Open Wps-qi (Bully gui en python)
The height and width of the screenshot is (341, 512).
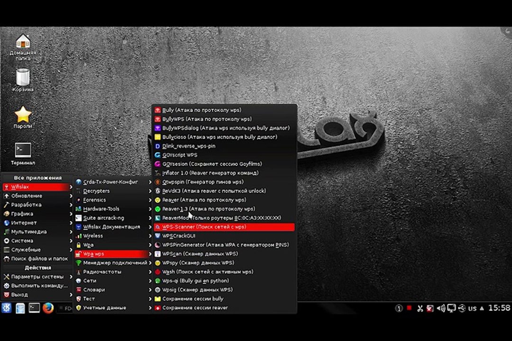point(224,281)
